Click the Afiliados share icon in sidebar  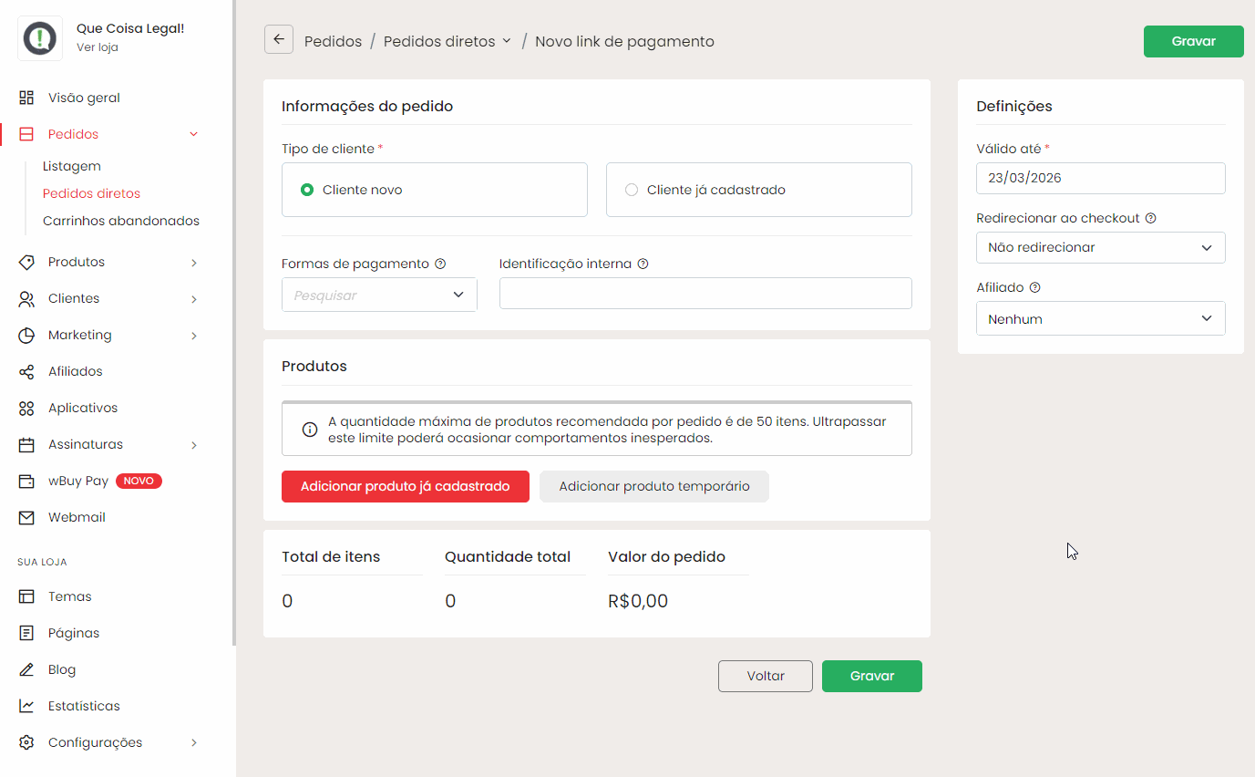pos(27,372)
